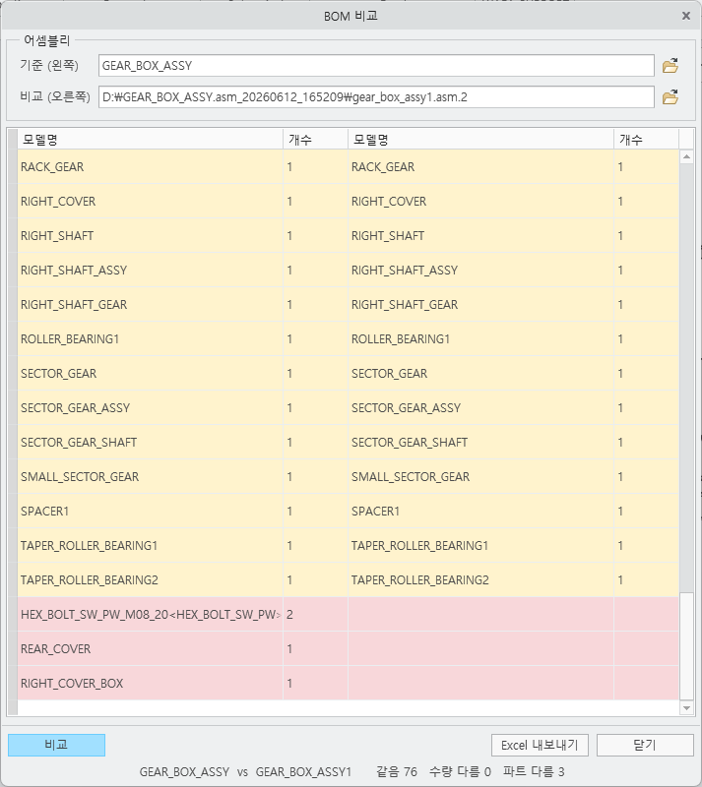The height and width of the screenshot is (787, 702).
Task: Select the left TAPER_ROLLER_BEARING2 cell
Action: coord(151,579)
